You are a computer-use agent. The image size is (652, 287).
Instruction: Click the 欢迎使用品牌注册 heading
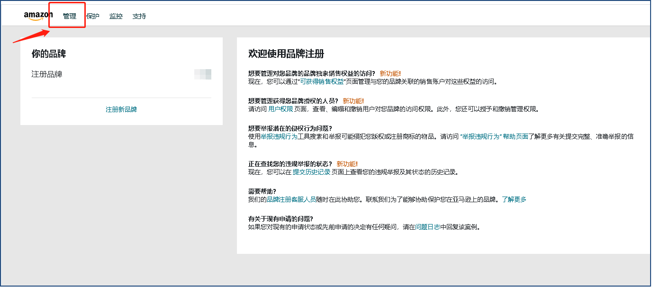click(x=286, y=54)
